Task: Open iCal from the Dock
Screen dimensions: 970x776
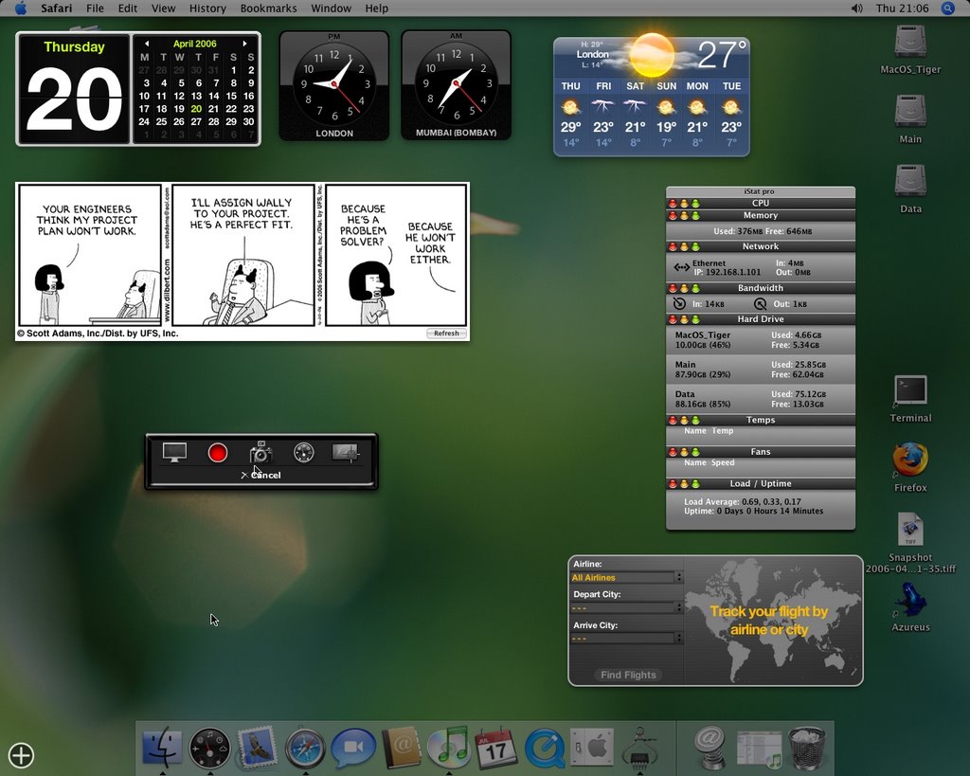Action: tap(496, 747)
